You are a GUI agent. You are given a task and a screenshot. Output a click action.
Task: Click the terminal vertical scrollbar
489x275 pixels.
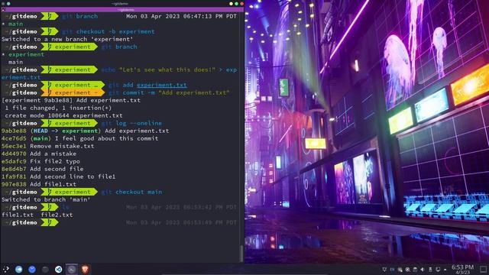coord(241,253)
